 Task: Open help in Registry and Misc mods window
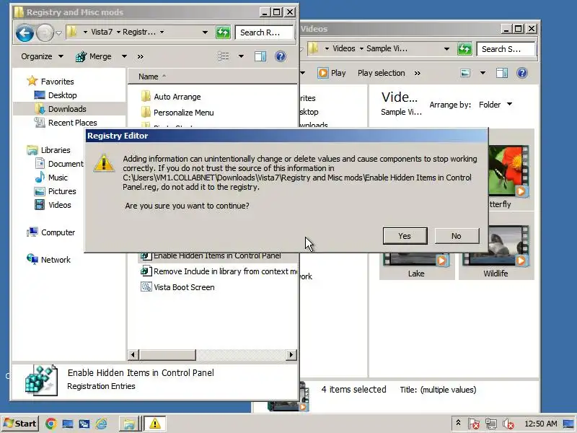[x=281, y=56]
